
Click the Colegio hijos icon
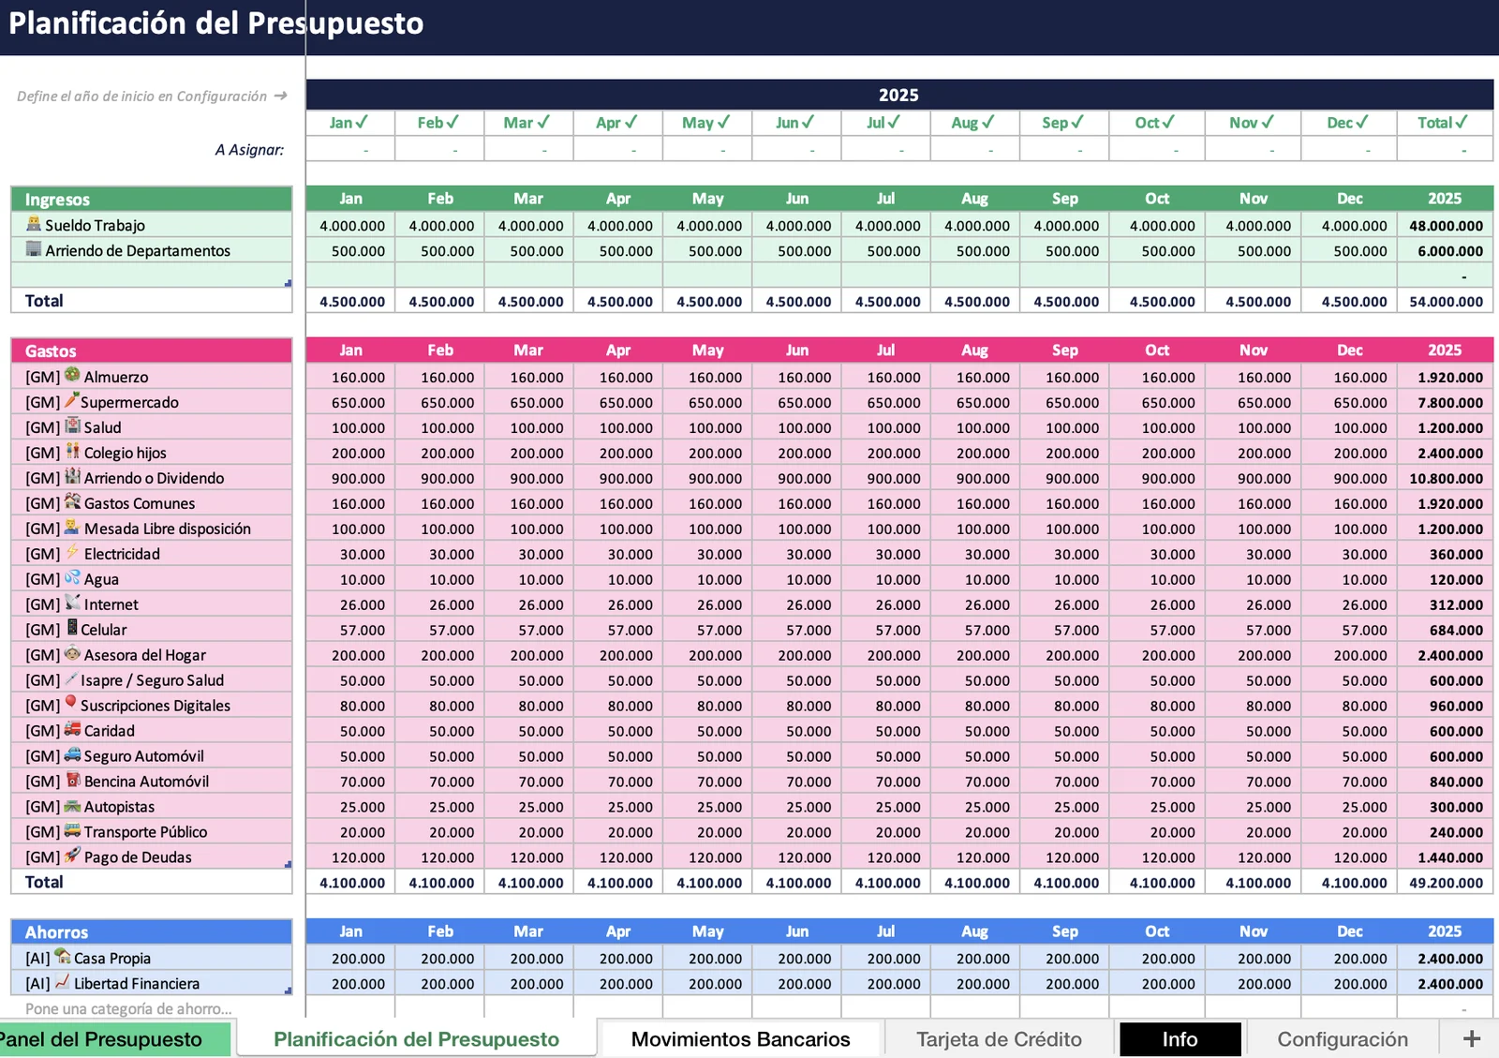72,451
